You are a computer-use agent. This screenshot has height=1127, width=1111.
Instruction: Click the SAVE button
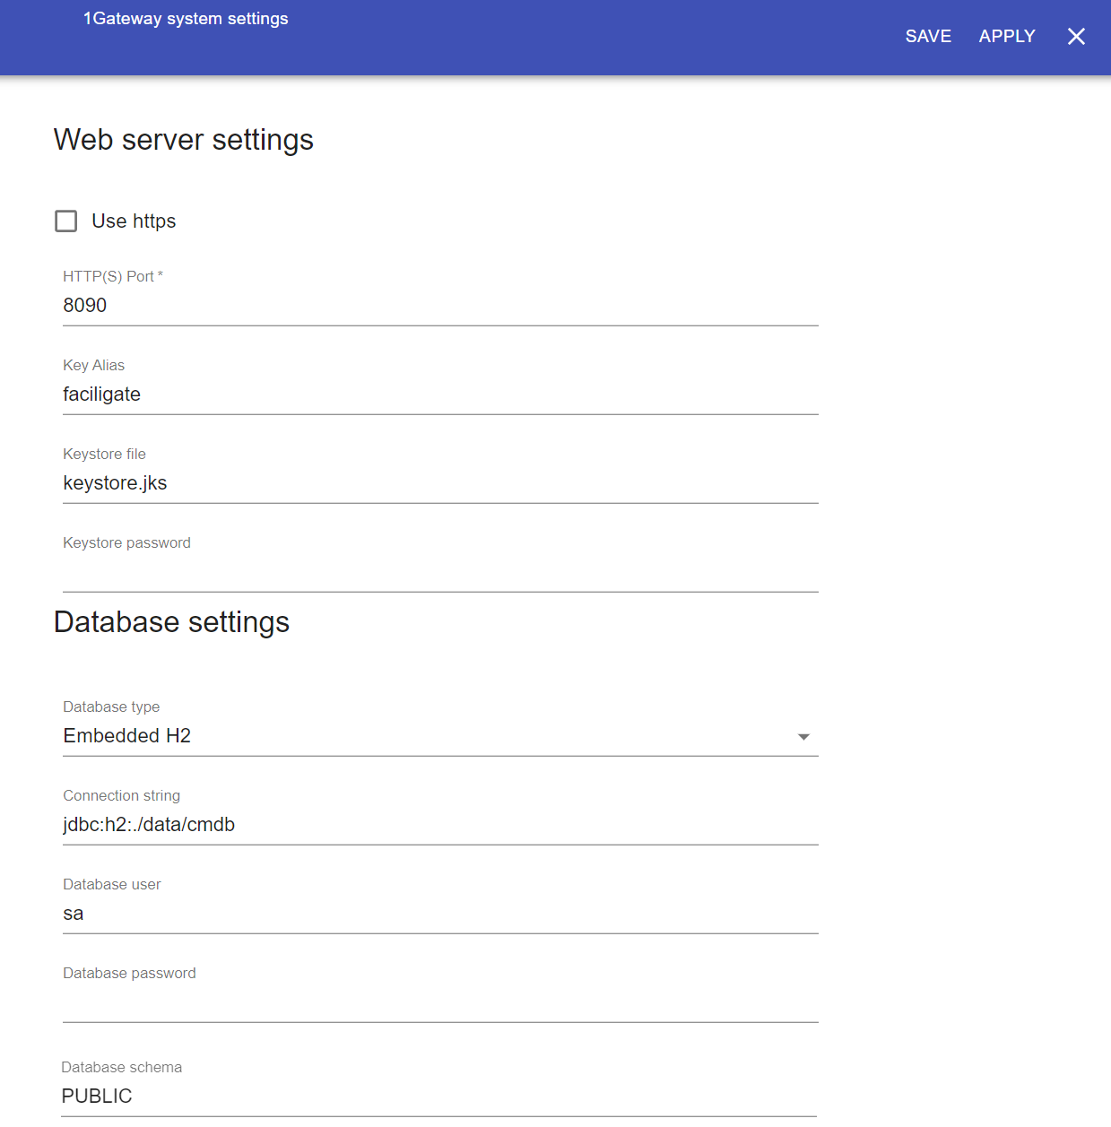(927, 37)
